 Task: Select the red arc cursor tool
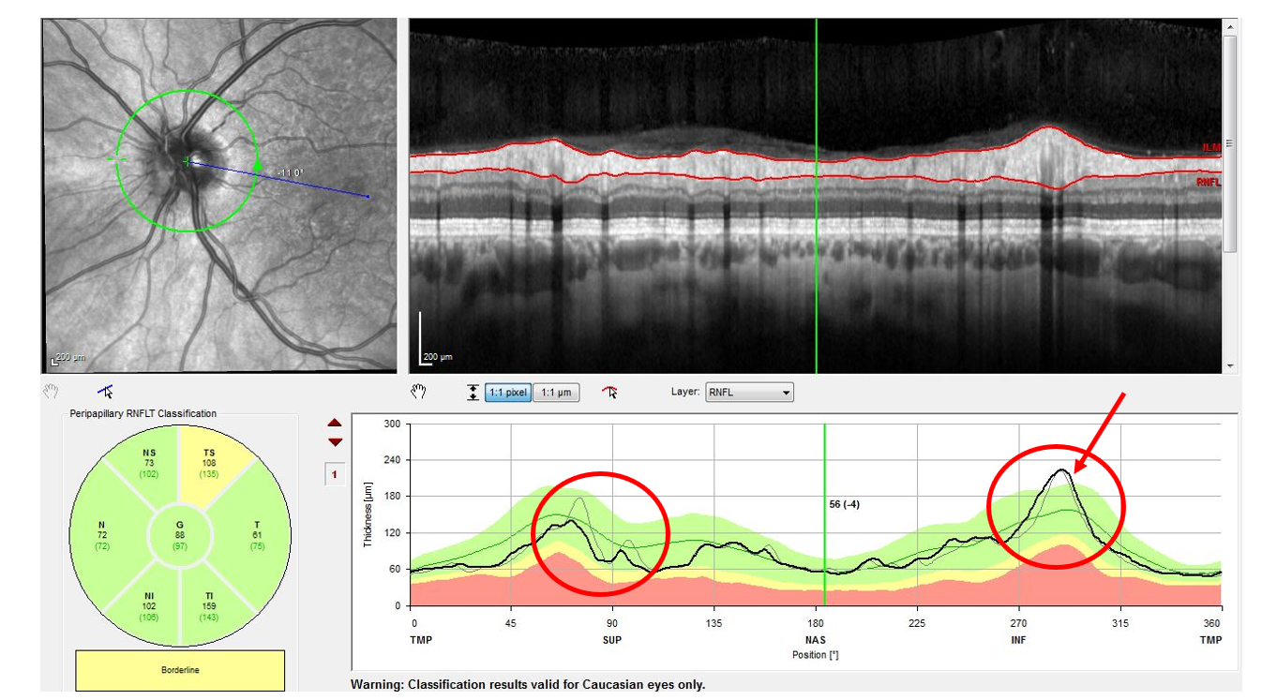(610, 392)
